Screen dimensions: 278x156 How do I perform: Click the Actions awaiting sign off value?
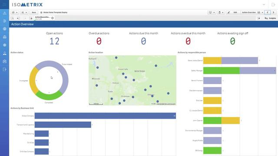click(x=233, y=41)
